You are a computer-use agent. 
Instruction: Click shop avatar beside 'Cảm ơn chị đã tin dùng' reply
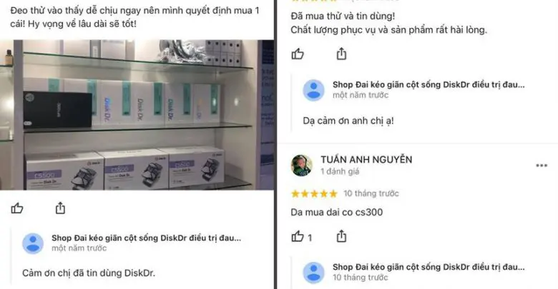[x=33, y=243]
